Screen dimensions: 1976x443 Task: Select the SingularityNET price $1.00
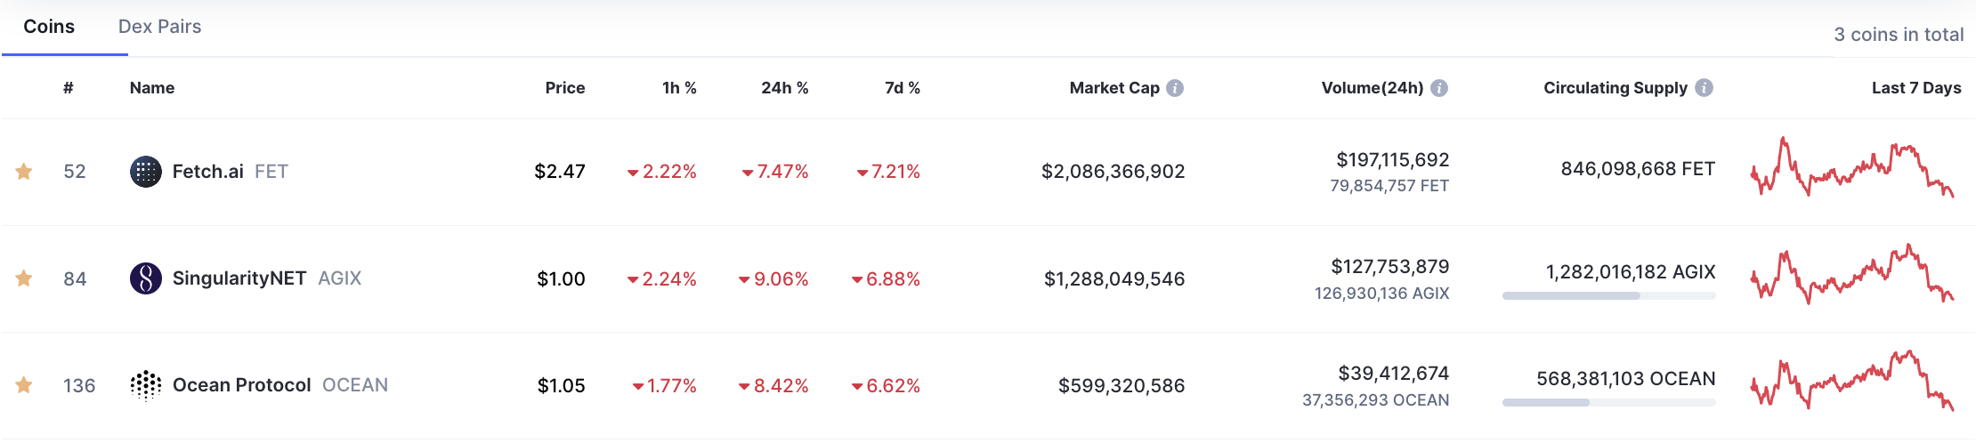tap(561, 278)
